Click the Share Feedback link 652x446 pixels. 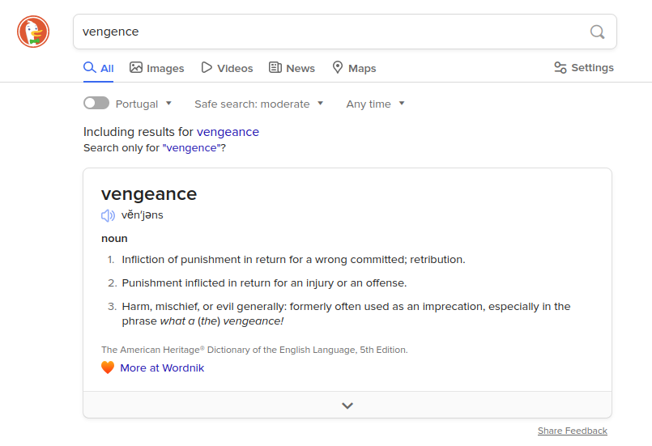(x=572, y=431)
